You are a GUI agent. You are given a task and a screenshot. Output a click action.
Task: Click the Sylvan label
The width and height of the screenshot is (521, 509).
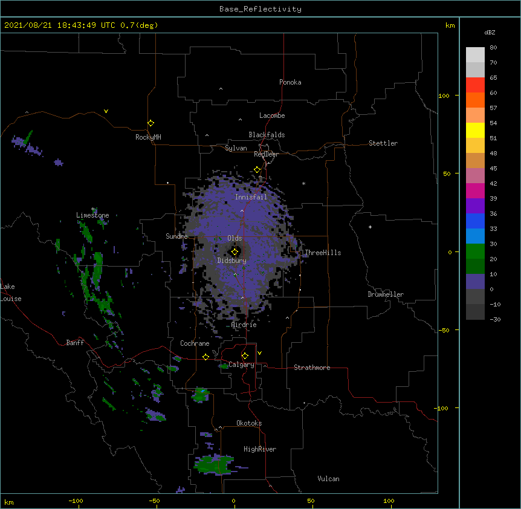pos(236,148)
